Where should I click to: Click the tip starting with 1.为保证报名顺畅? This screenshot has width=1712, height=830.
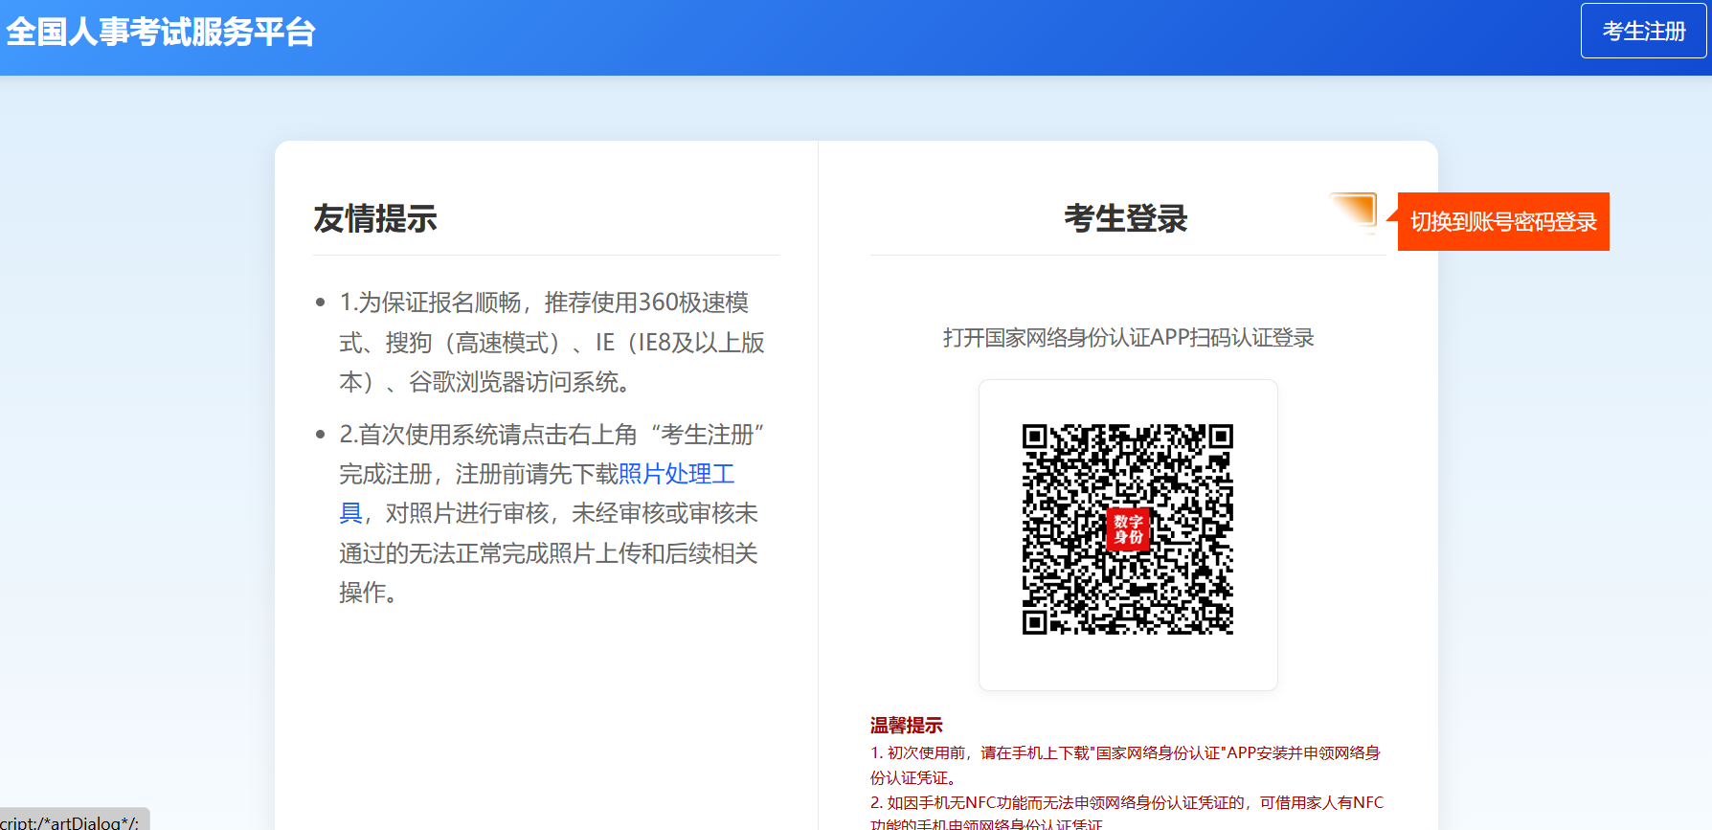(x=552, y=342)
